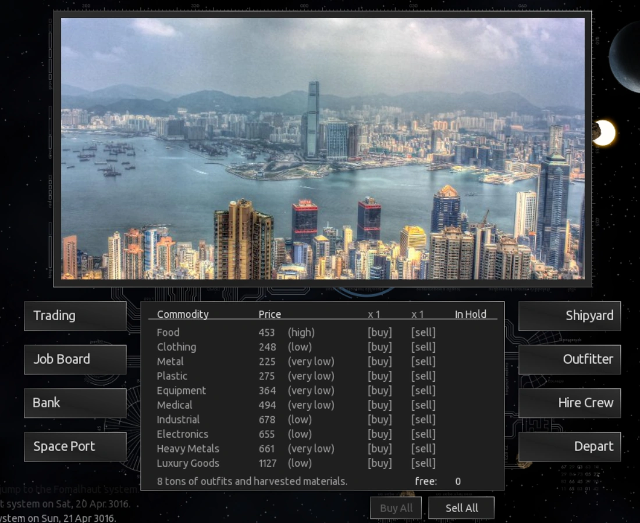Image resolution: width=640 pixels, height=523 pixels.
Task: Open the Job Board
Action: tap(75, 360)
